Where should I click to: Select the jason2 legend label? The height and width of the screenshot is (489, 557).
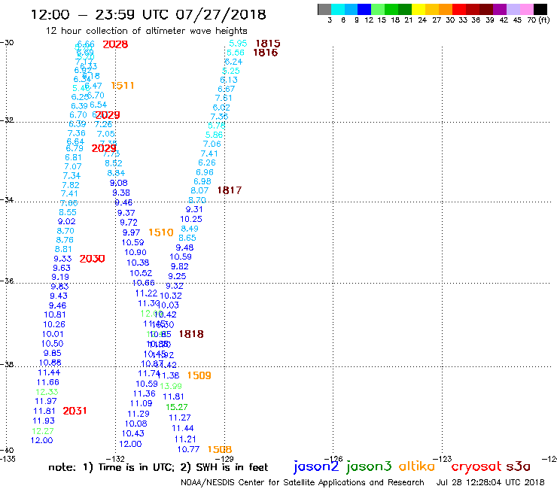pos(316,467)
